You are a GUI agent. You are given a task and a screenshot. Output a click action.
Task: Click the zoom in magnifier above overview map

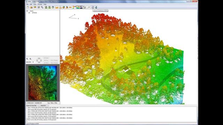pos(27,59)
